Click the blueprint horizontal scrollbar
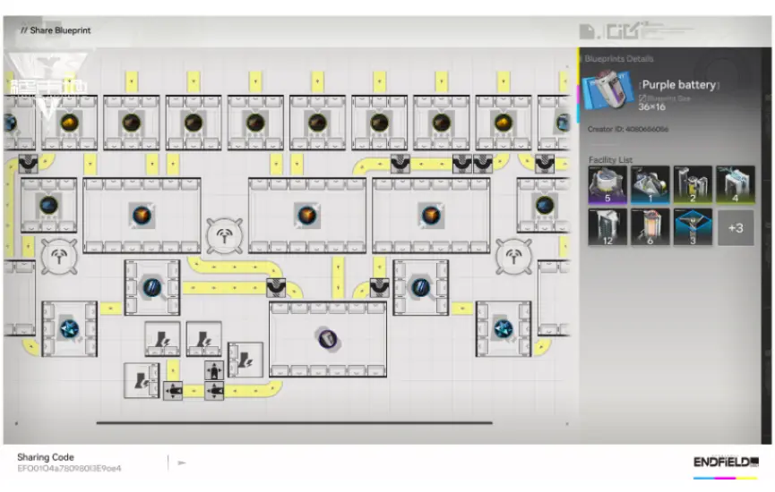The width and height of the screenshot is (775, 492). 294,423
